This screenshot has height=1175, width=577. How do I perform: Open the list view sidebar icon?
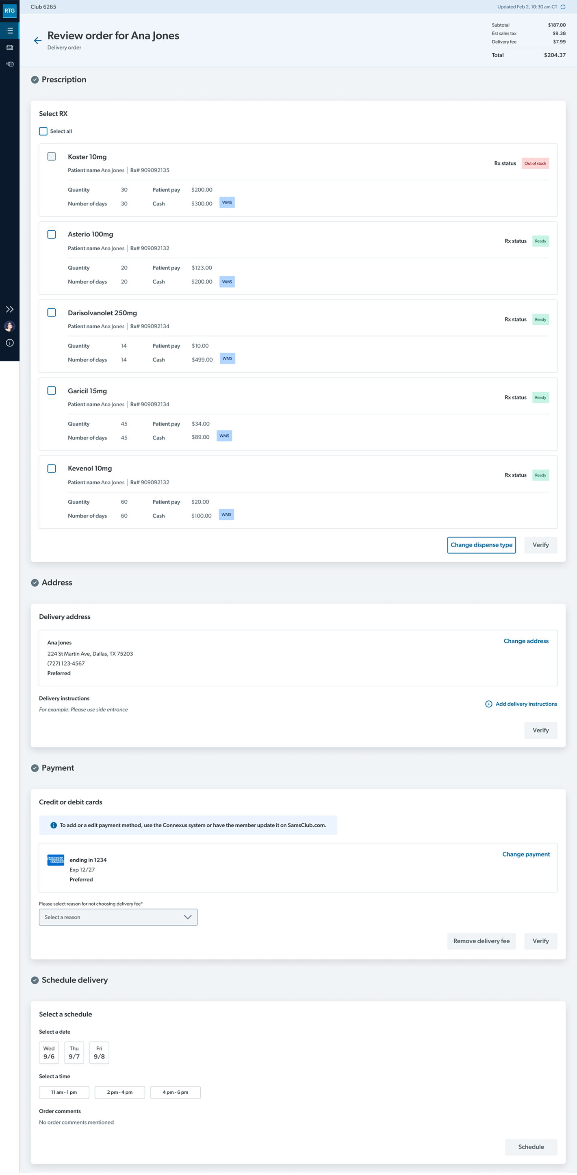coord(10,30)
